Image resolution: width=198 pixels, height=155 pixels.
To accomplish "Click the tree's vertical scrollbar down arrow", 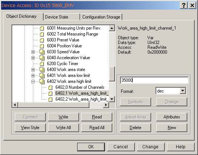I will pos(112,99).
